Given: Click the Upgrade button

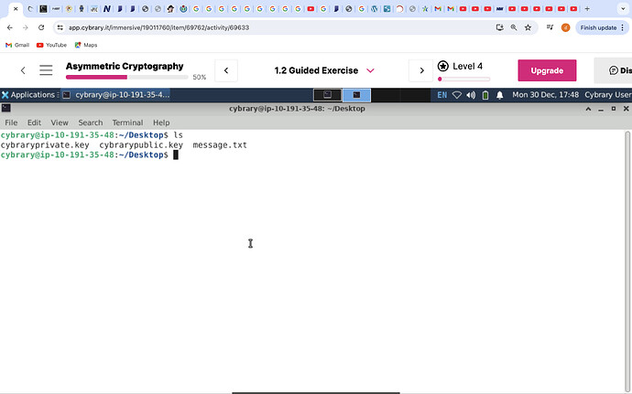Looking at the screenshot, I should (x=547, y=70).
